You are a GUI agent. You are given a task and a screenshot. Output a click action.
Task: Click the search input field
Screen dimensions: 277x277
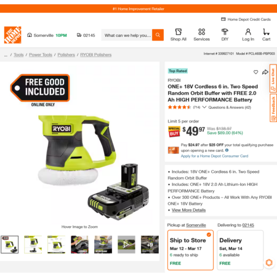tap(127, 35)
